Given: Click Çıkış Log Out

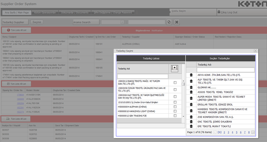Looking at the screenshot, I should pyautogui.click(x=229, y=12).
